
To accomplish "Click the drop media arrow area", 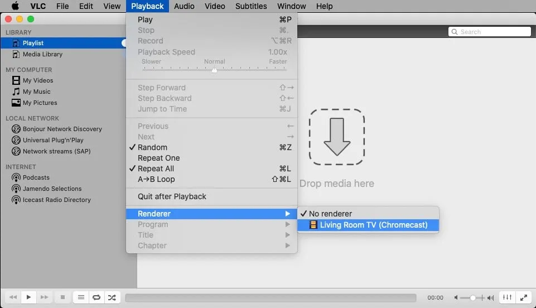I will pyautogui.click(x=337, y=137).
